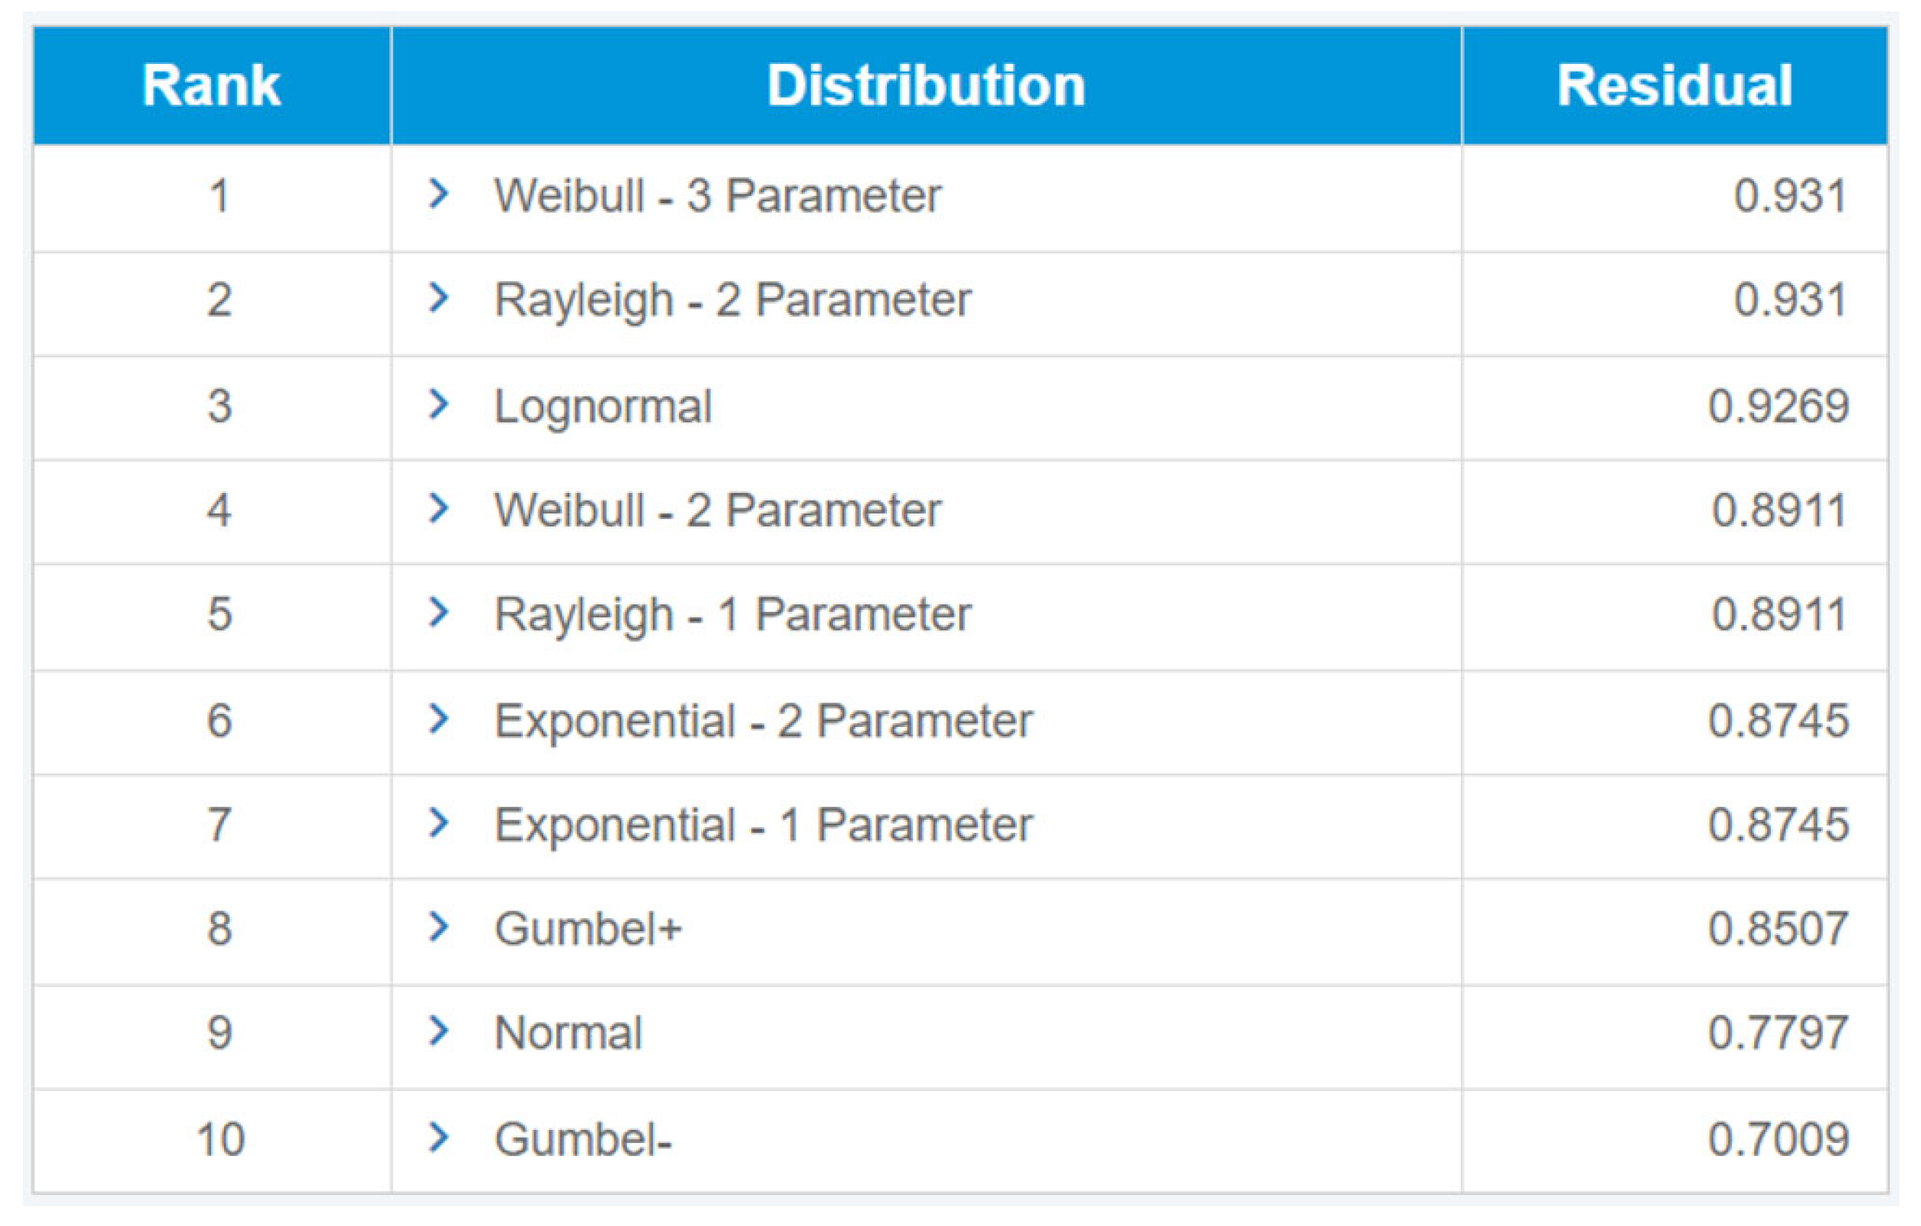Expand the Rayleigh - 1 Parameter row
1921x1226 pixels.
438,613
